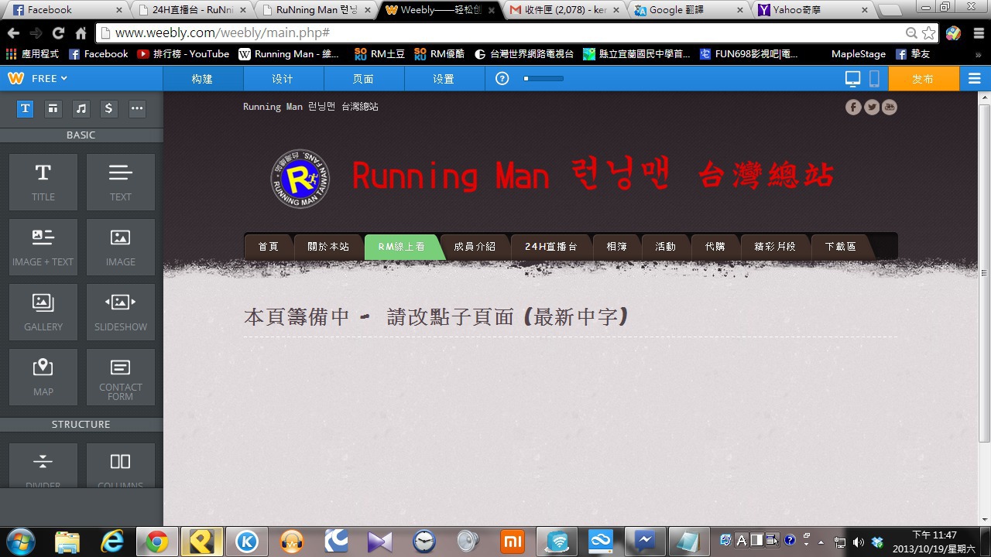Click the Weebly help question mark icon

coord(502,79)
